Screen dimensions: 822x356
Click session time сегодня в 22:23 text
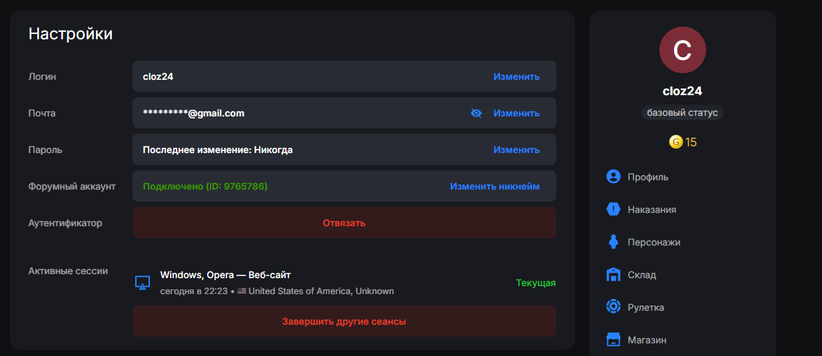point(194,291)
